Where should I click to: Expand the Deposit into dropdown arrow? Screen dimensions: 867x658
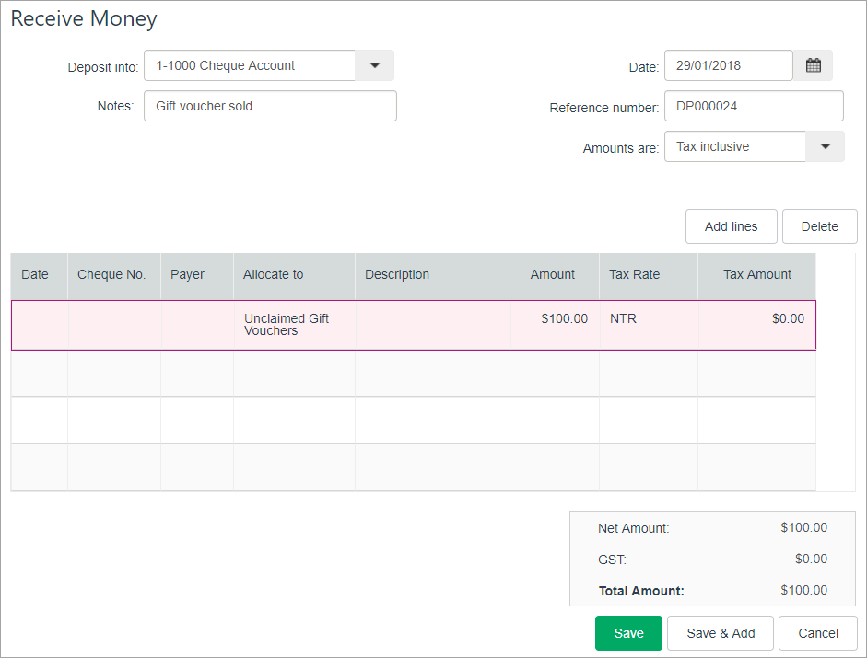374,65
